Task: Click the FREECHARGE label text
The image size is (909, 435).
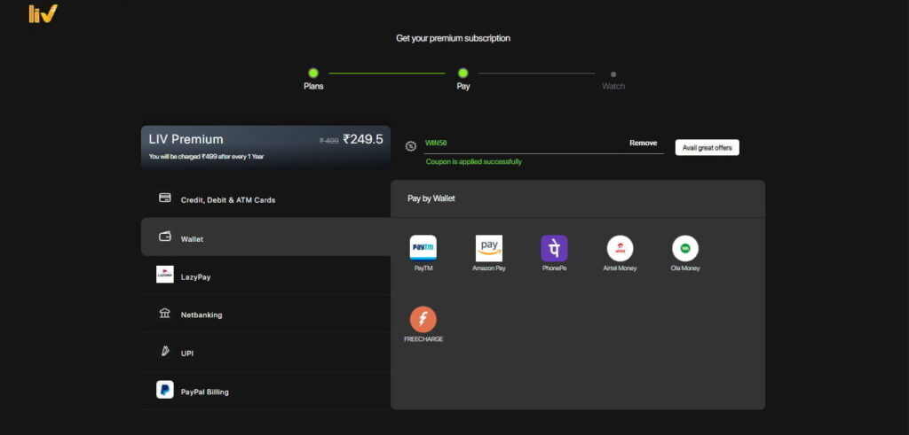Action: pos(423,339)
